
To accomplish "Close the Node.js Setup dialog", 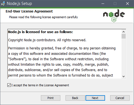I will tap(128, 4).
